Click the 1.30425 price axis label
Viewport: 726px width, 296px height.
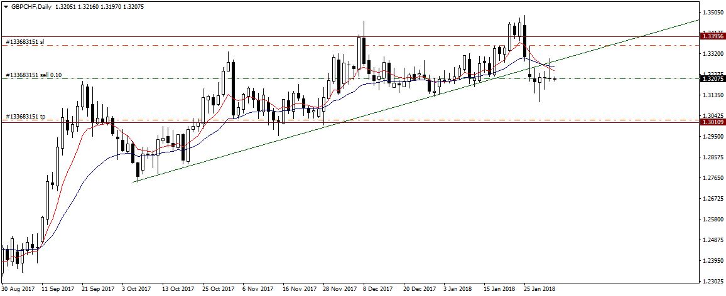click(713, 115)
